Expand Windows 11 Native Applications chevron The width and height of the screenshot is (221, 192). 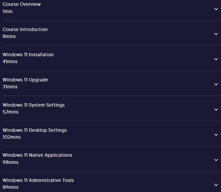point(216,160)
